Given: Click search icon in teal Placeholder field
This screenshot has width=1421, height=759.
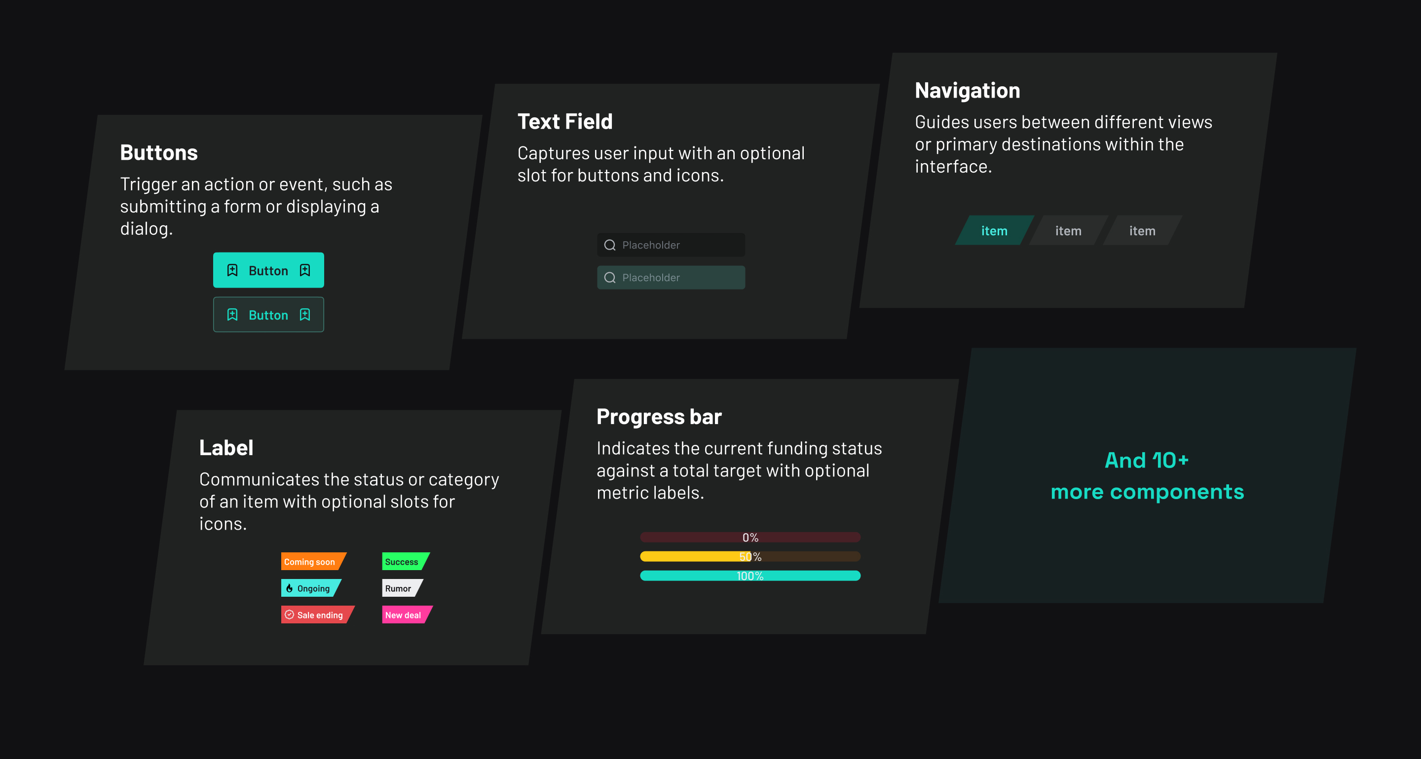Looking at the screenshot, I should coord(609,277).
